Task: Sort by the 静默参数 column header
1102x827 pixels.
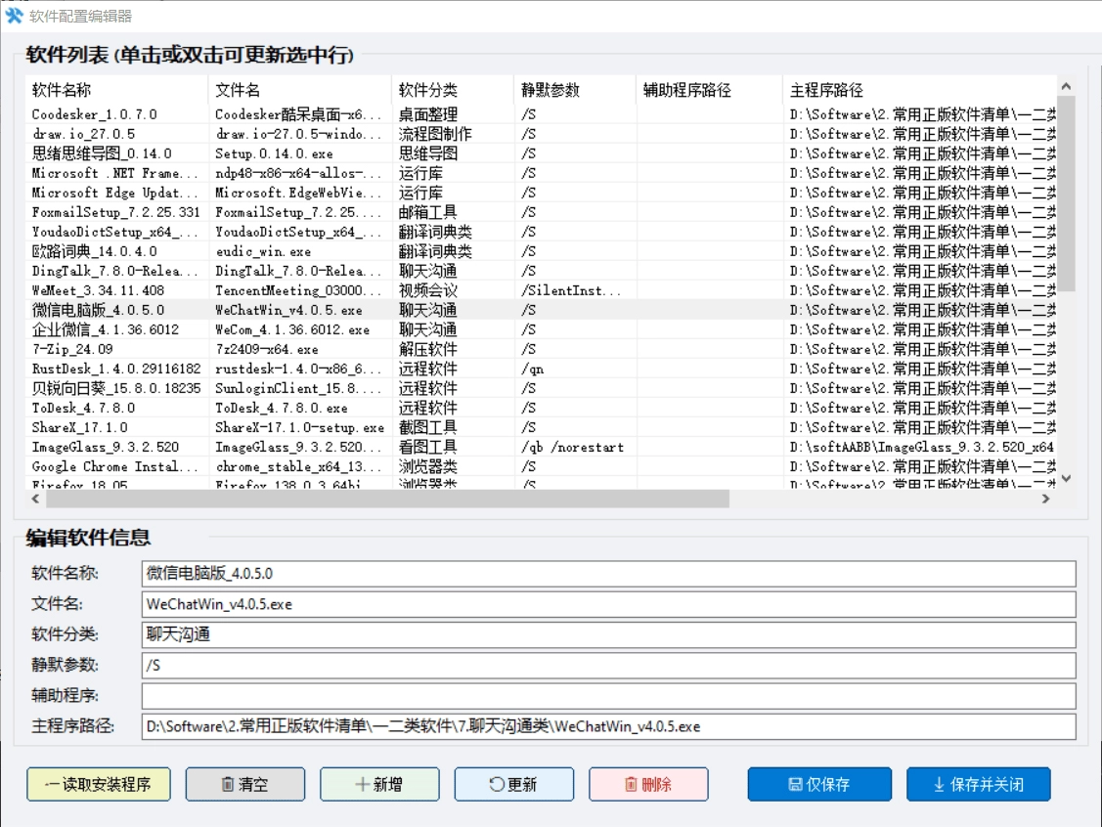Action: [575, 90]
